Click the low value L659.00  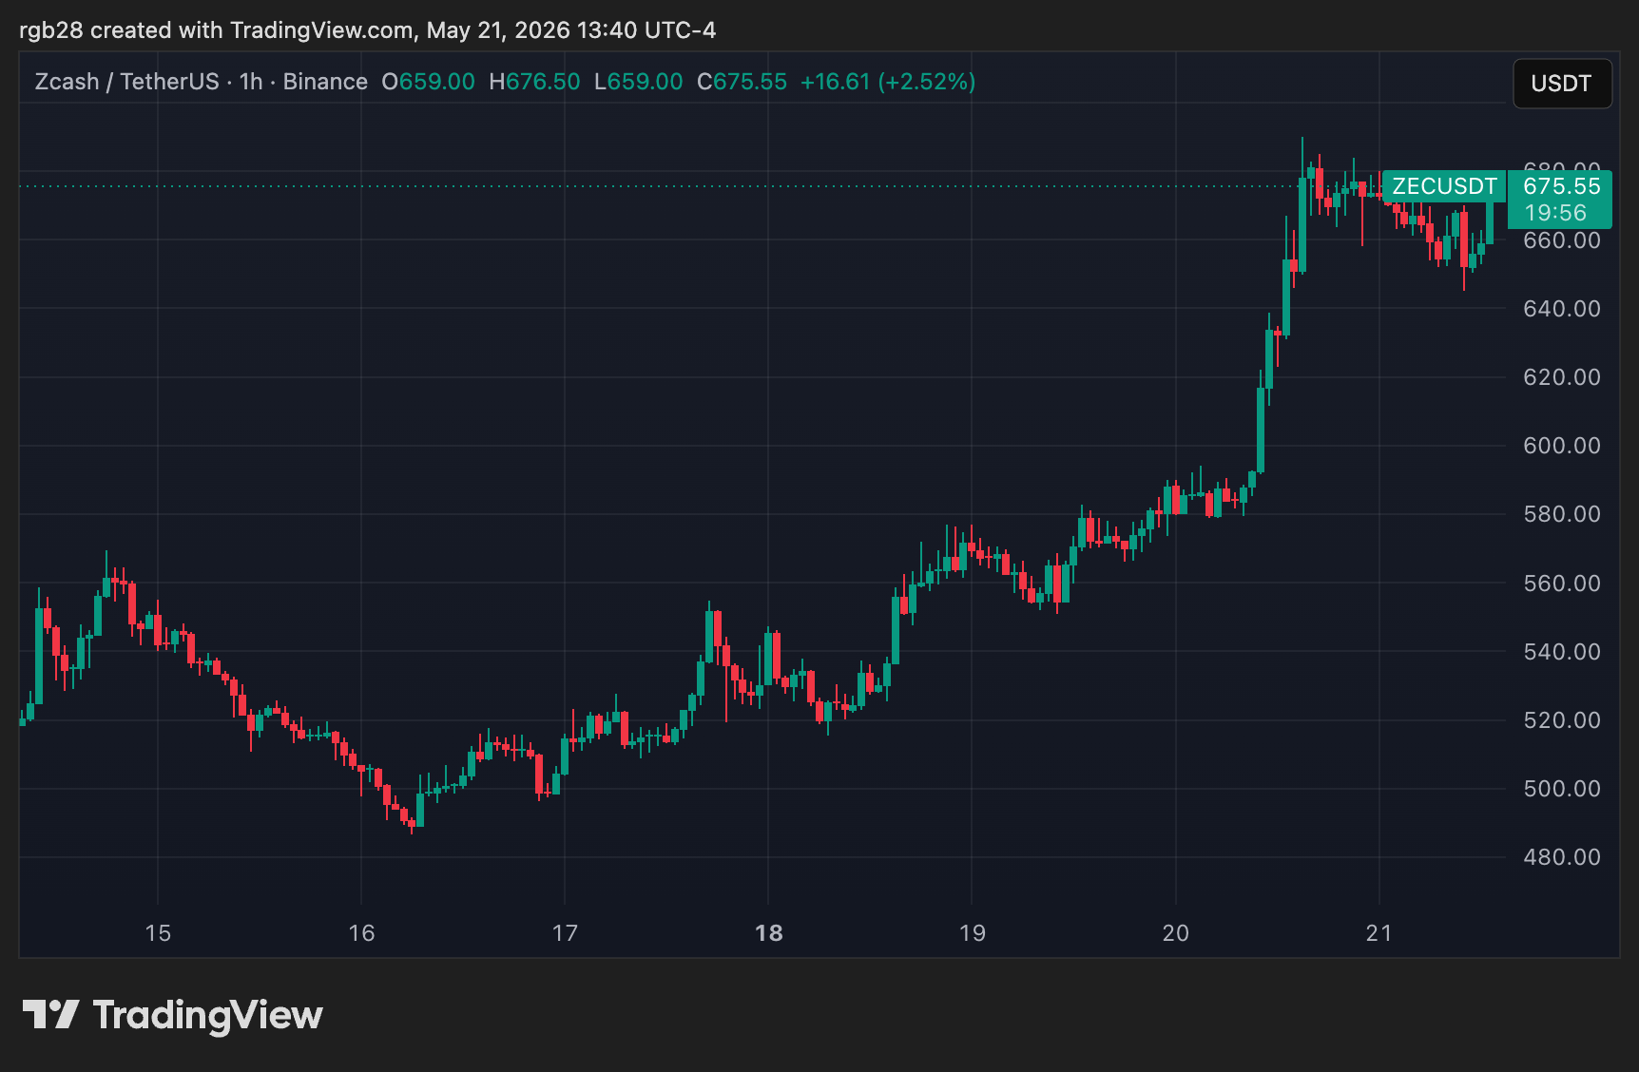[x=638, y=82]
